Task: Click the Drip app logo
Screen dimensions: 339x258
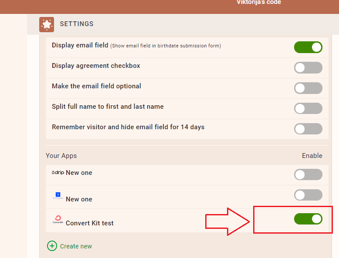Action: (58, 172)
